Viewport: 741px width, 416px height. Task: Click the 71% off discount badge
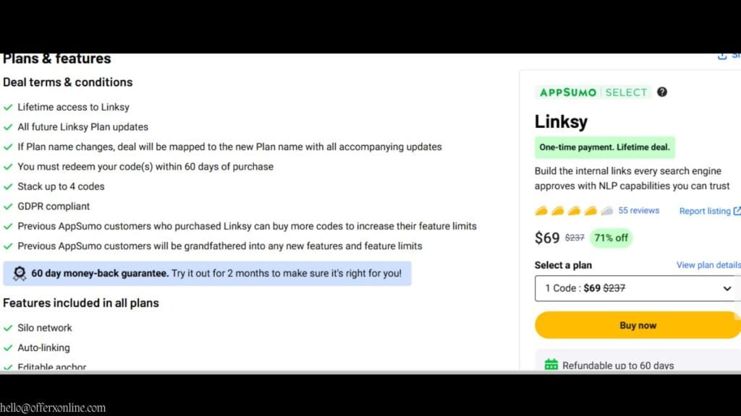(611, 238)
